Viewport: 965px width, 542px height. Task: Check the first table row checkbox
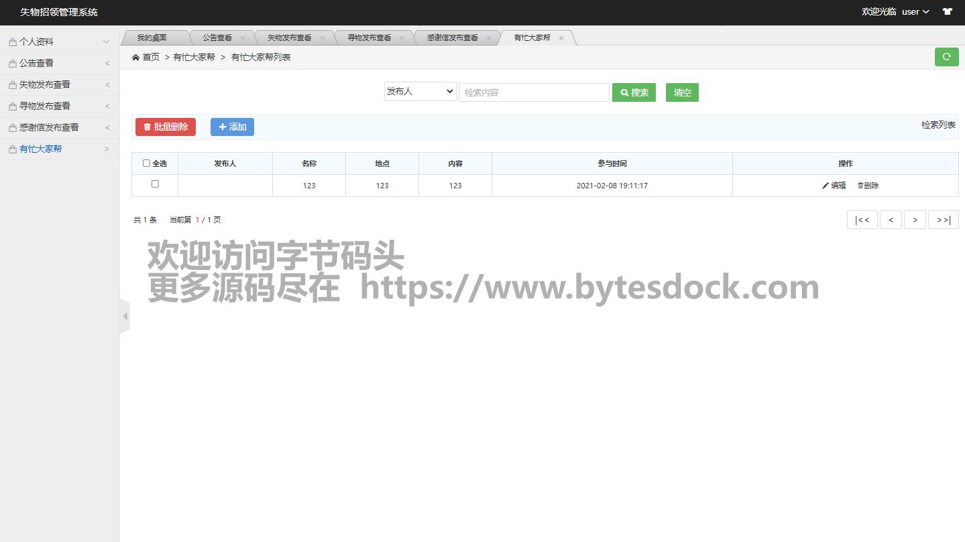tap(155, 184)
